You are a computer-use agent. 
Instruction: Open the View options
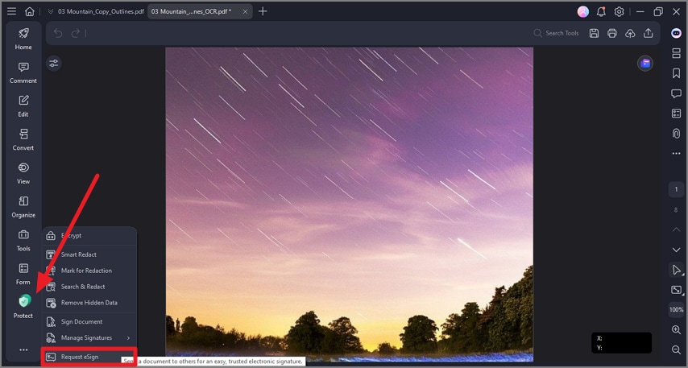point(23,173)
